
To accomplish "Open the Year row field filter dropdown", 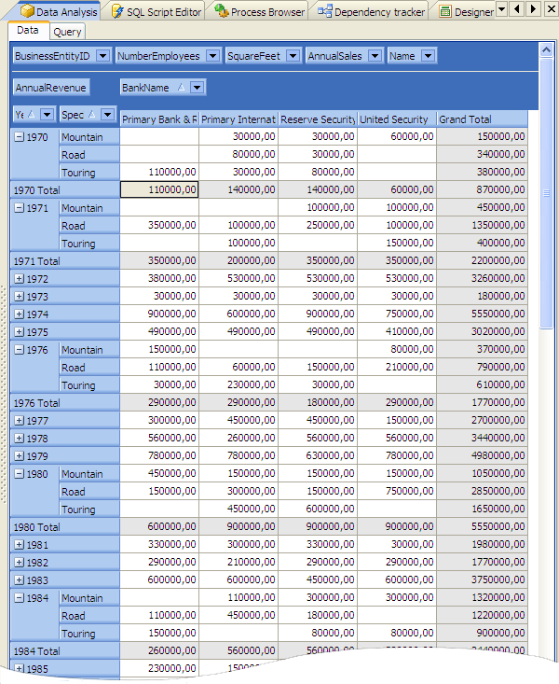I will pos(47,115).
